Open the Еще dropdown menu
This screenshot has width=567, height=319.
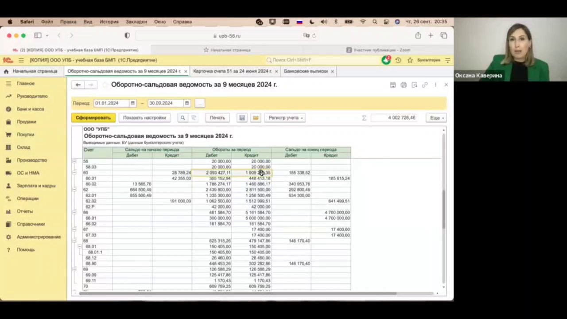click(437, 118)
